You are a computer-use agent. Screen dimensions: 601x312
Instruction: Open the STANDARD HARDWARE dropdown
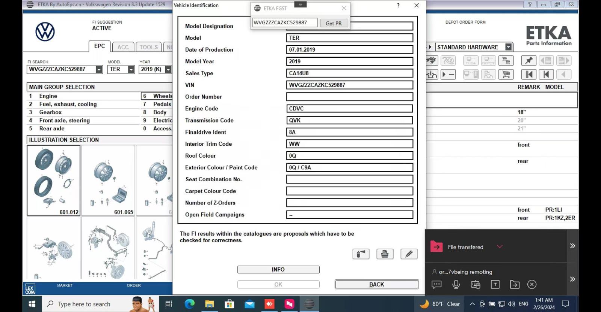click(508, 47)
